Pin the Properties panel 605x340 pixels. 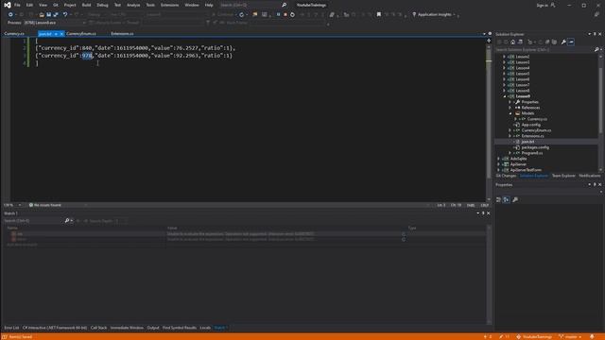coord(595,185)
